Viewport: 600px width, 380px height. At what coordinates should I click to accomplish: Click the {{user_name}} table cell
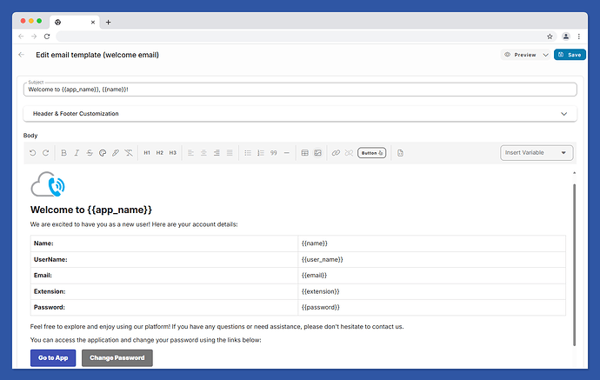pyautogui.click(x=432, y=259)
